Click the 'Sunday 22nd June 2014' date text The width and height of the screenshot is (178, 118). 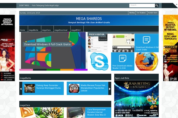pos(30,13)
